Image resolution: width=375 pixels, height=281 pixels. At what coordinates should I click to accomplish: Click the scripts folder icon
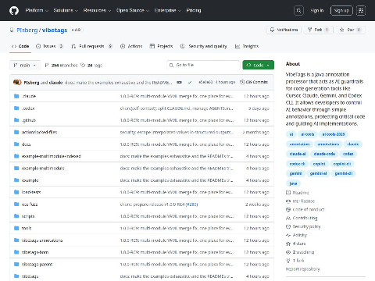pyautogui.click(x=16, y=216)
